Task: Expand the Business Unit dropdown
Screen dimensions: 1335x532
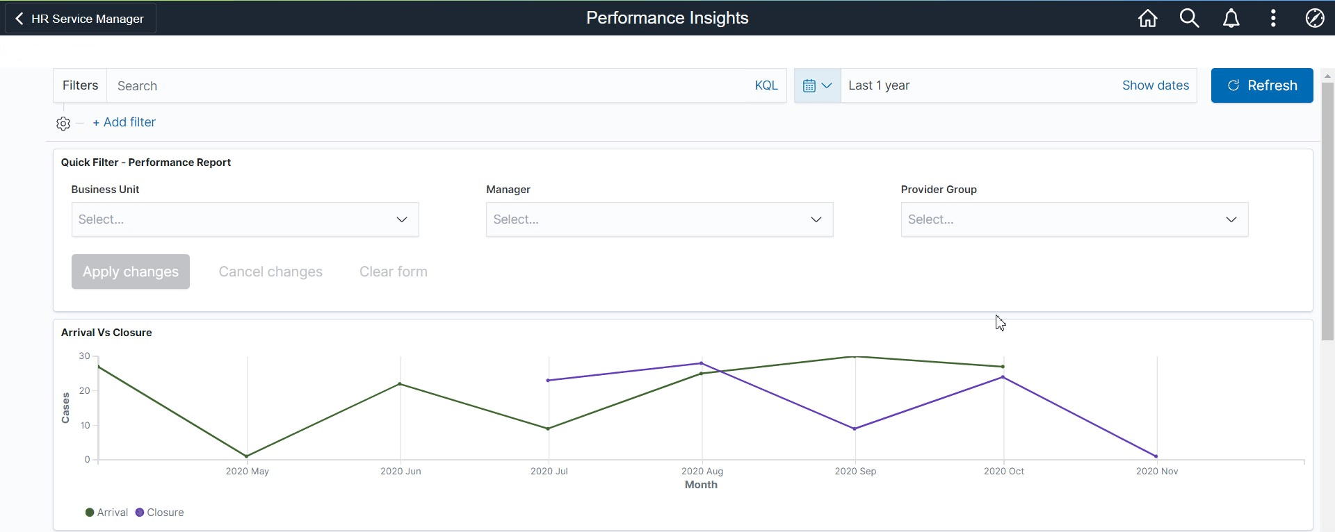Action: click(245, 219)
